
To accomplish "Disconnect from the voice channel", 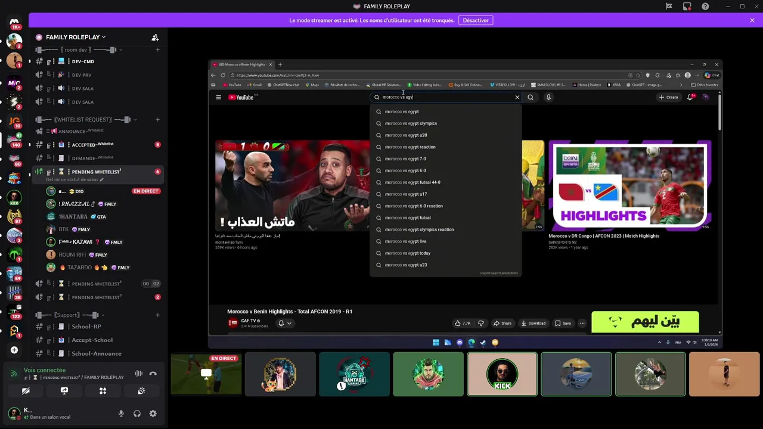I will click(x=153, y=374).
